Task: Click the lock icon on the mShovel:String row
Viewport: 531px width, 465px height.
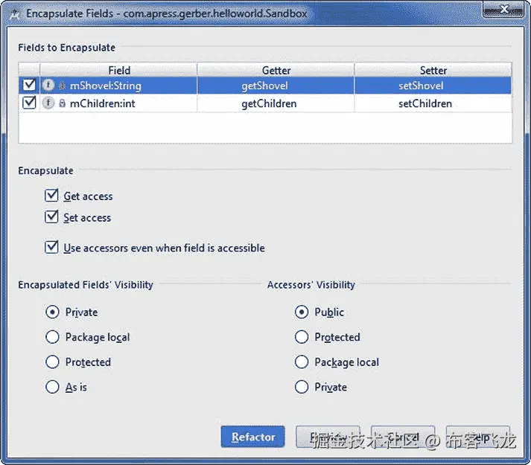Action: pyautogui.click(x=62, y=86)
